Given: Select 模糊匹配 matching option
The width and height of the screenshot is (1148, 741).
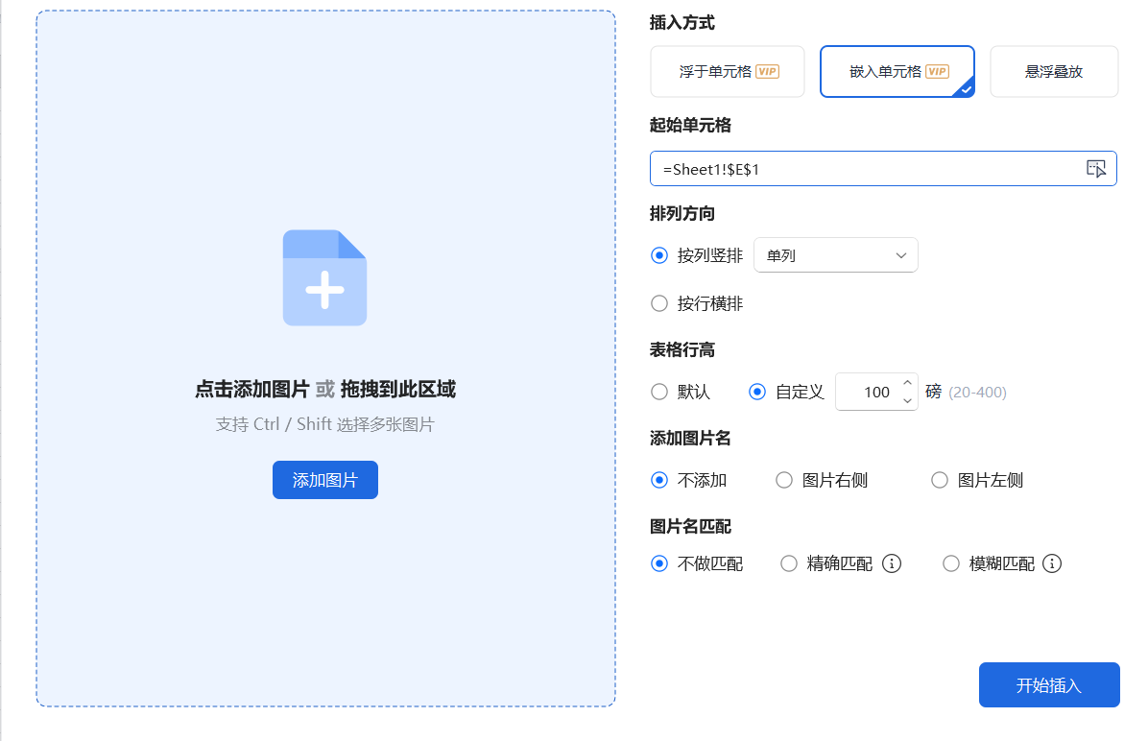Looking at the screenshot, I should 951,563.
